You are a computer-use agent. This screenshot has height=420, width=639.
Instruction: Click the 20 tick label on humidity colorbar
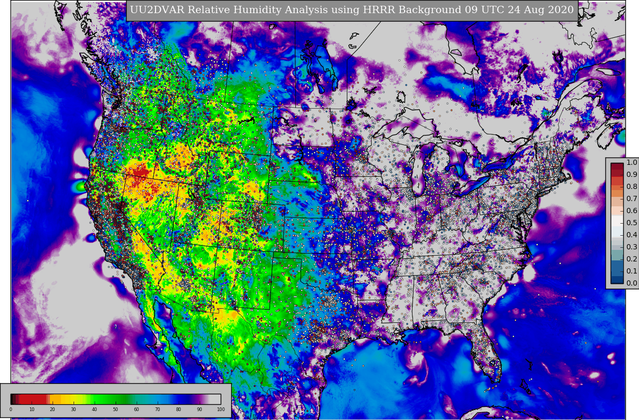[53, 409]
